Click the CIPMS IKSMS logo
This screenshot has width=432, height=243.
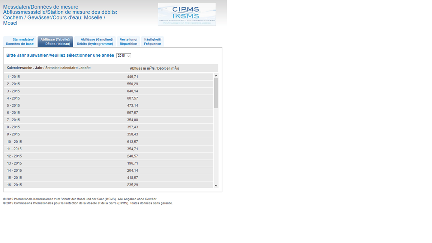coord(187,14)
